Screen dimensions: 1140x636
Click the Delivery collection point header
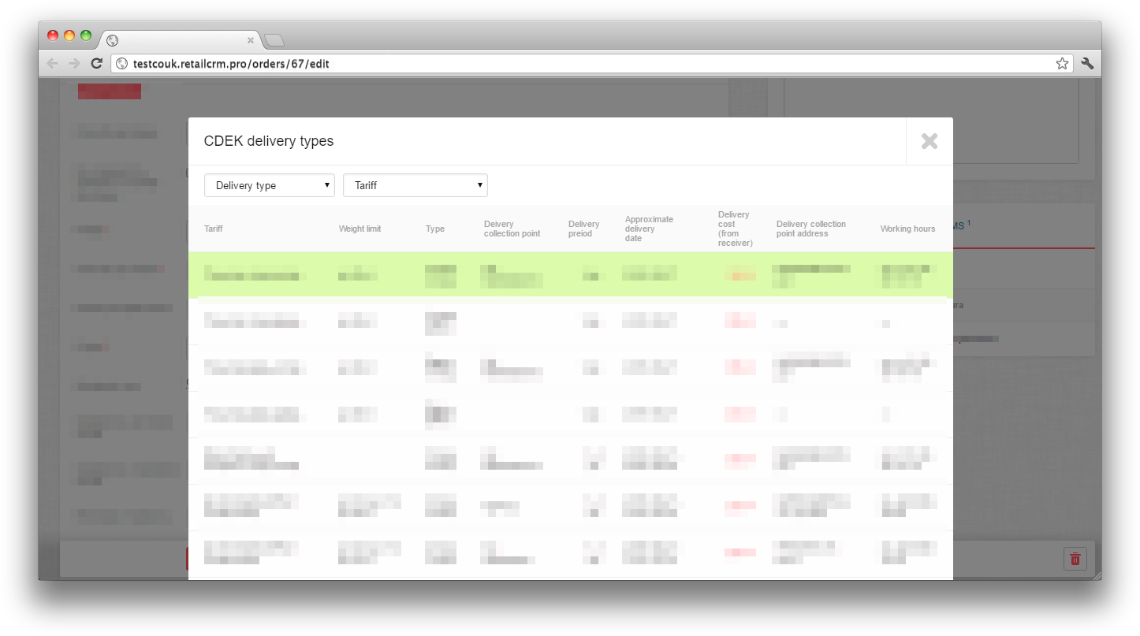click(x=512, y=229)
